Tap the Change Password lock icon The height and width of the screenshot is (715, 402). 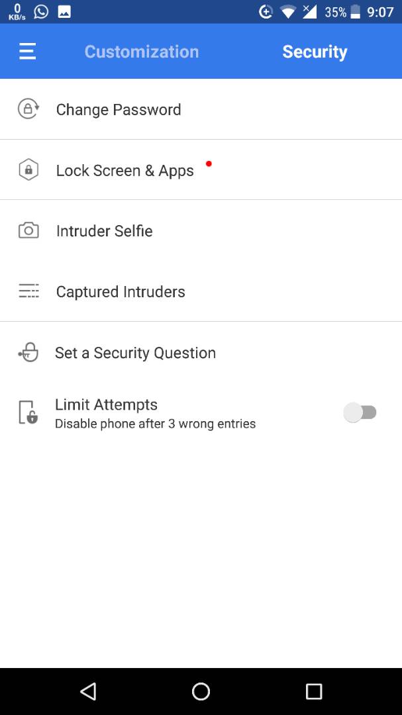coord(28,109)
